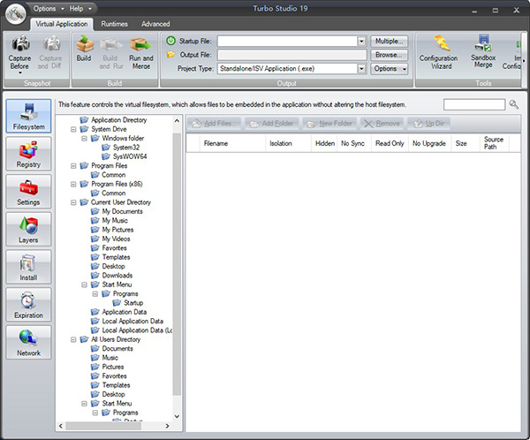Open the Layers section in sidebar
Viewport: 530px width, 440px height.
click(x=28, y=231)
